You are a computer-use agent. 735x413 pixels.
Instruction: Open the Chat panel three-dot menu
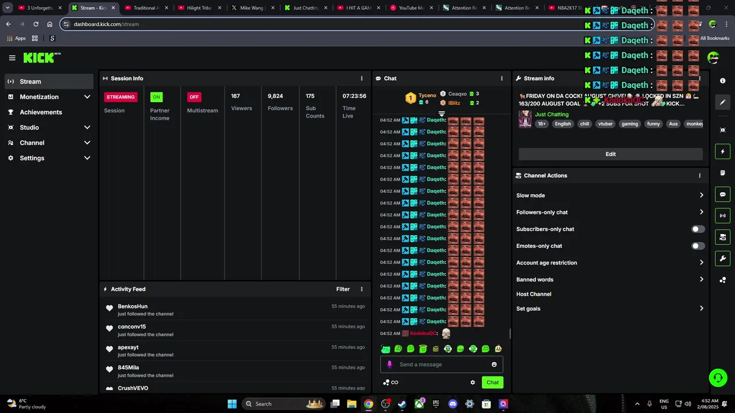click(x=502, y=79)
